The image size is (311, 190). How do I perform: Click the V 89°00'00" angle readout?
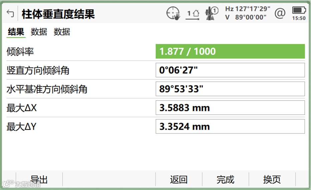(x=246, y=17)
